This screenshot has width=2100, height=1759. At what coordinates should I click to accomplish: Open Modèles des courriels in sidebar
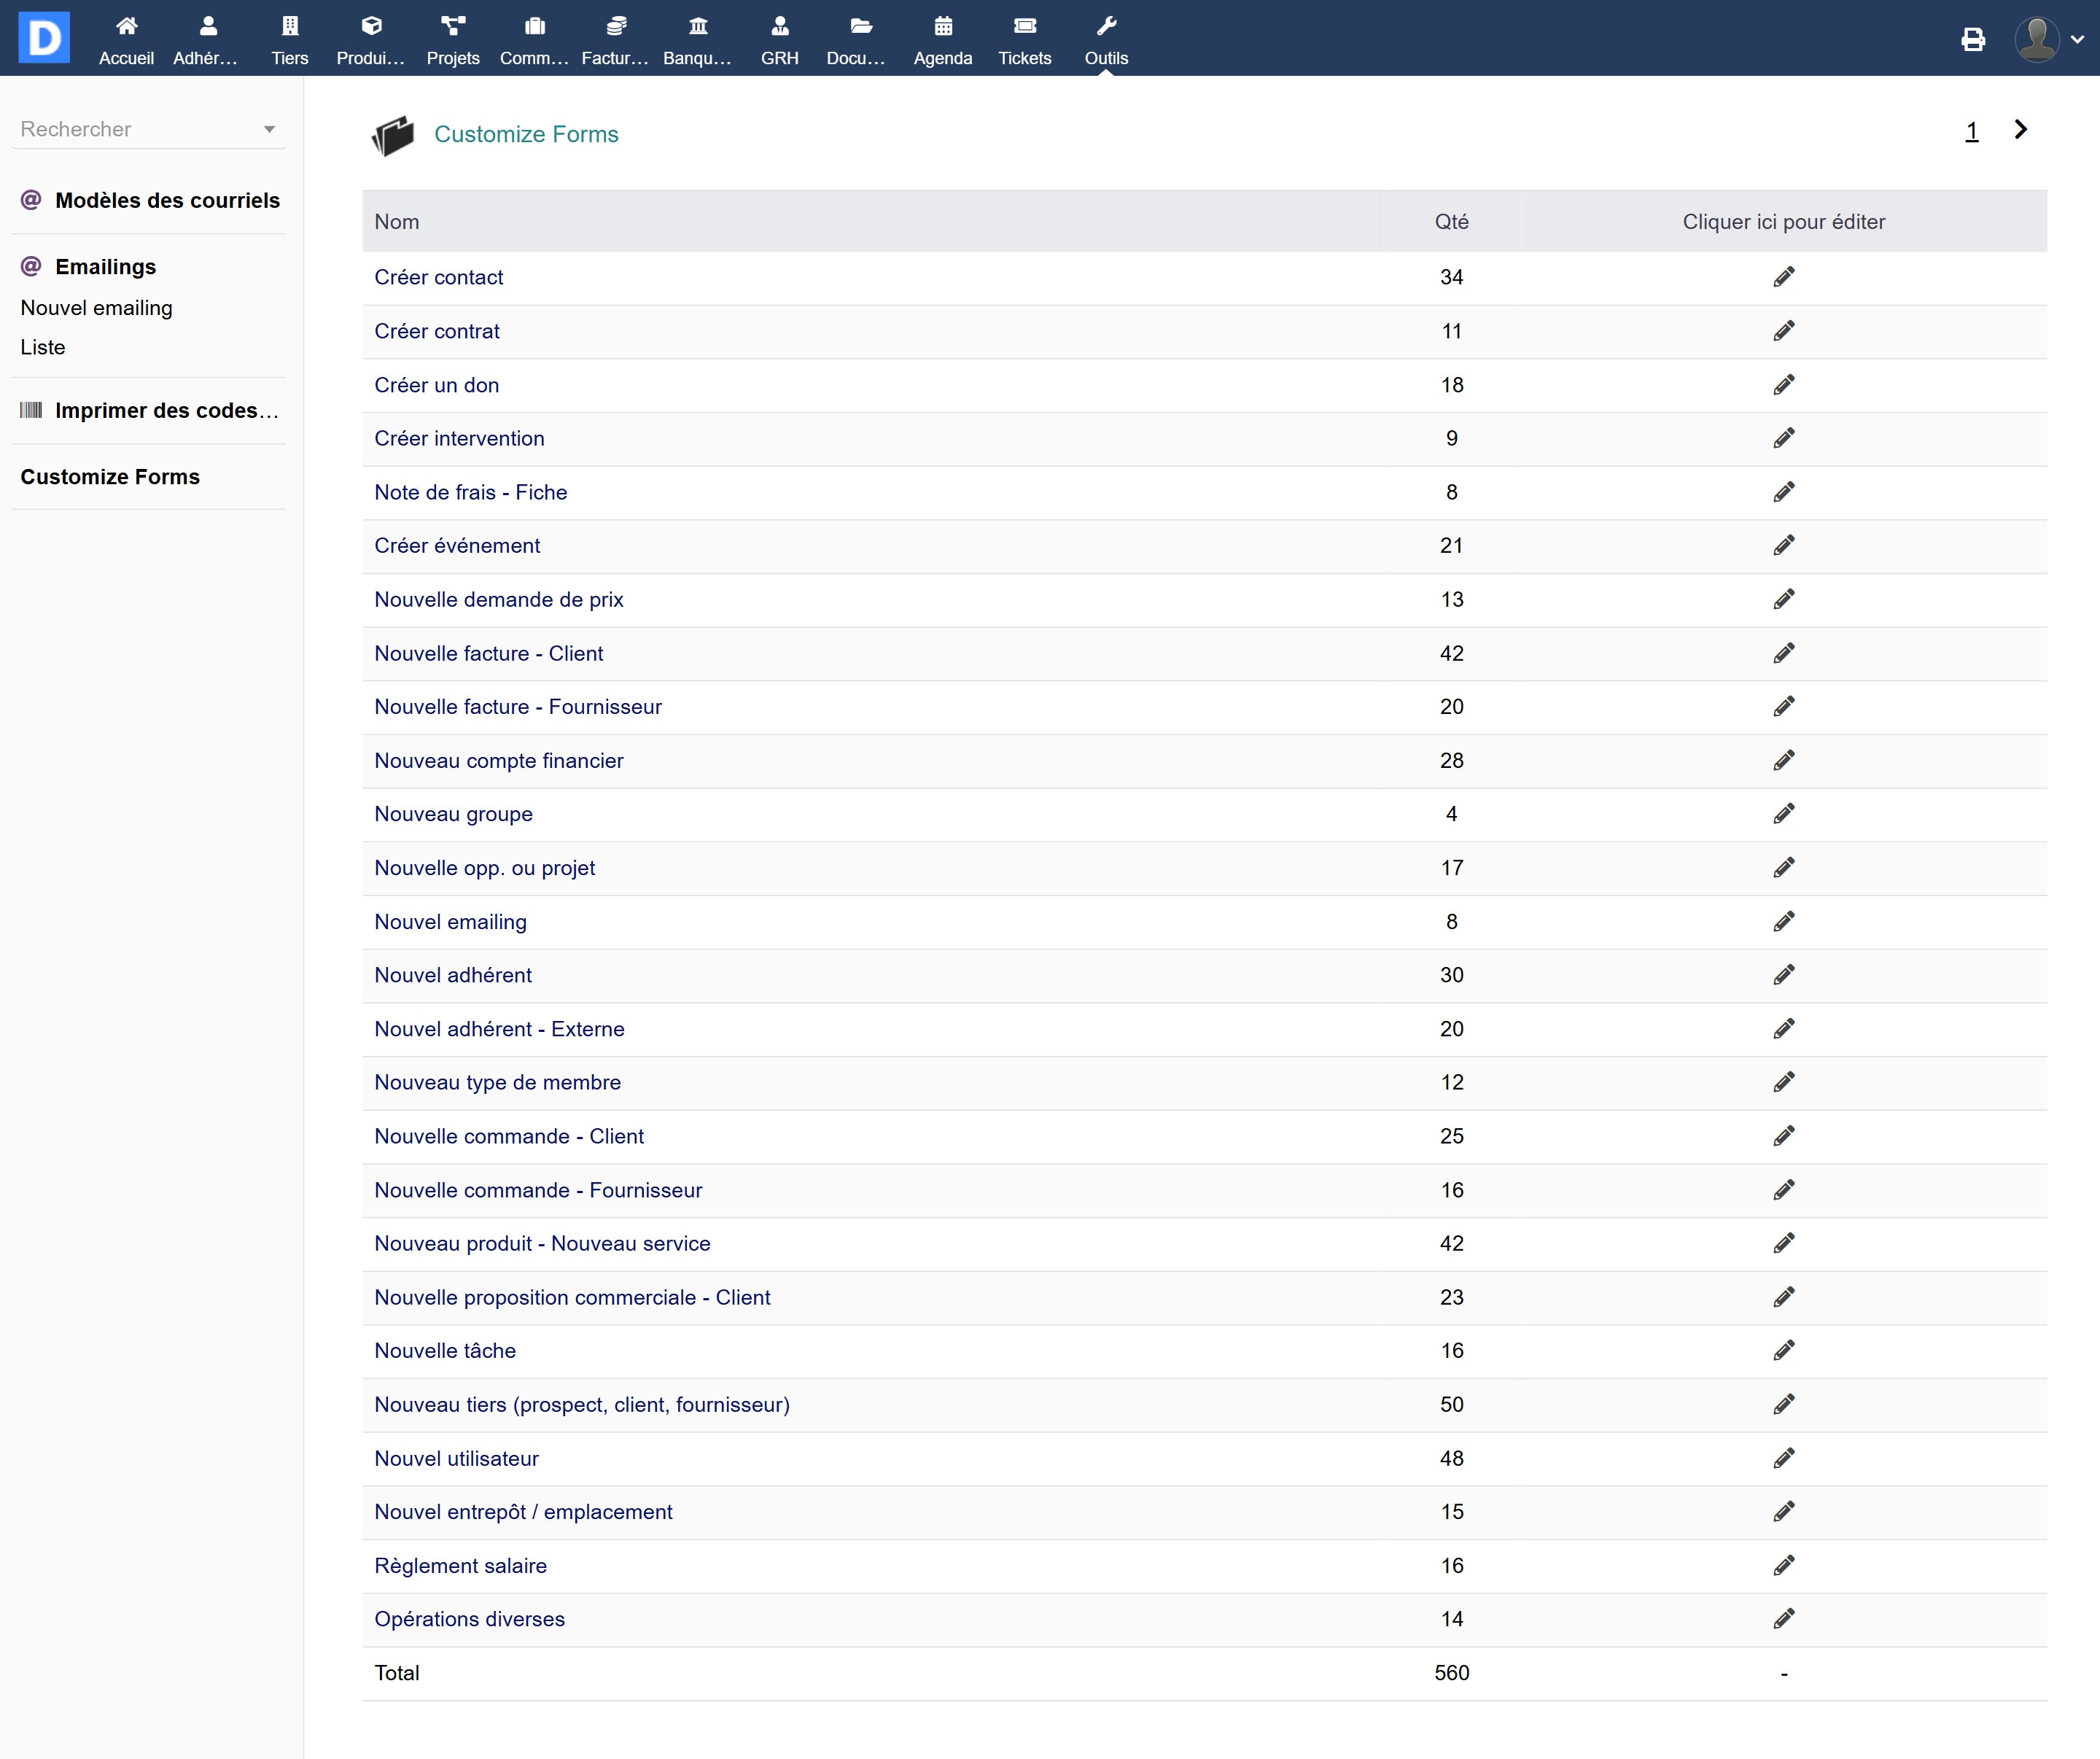click(167, 200)
